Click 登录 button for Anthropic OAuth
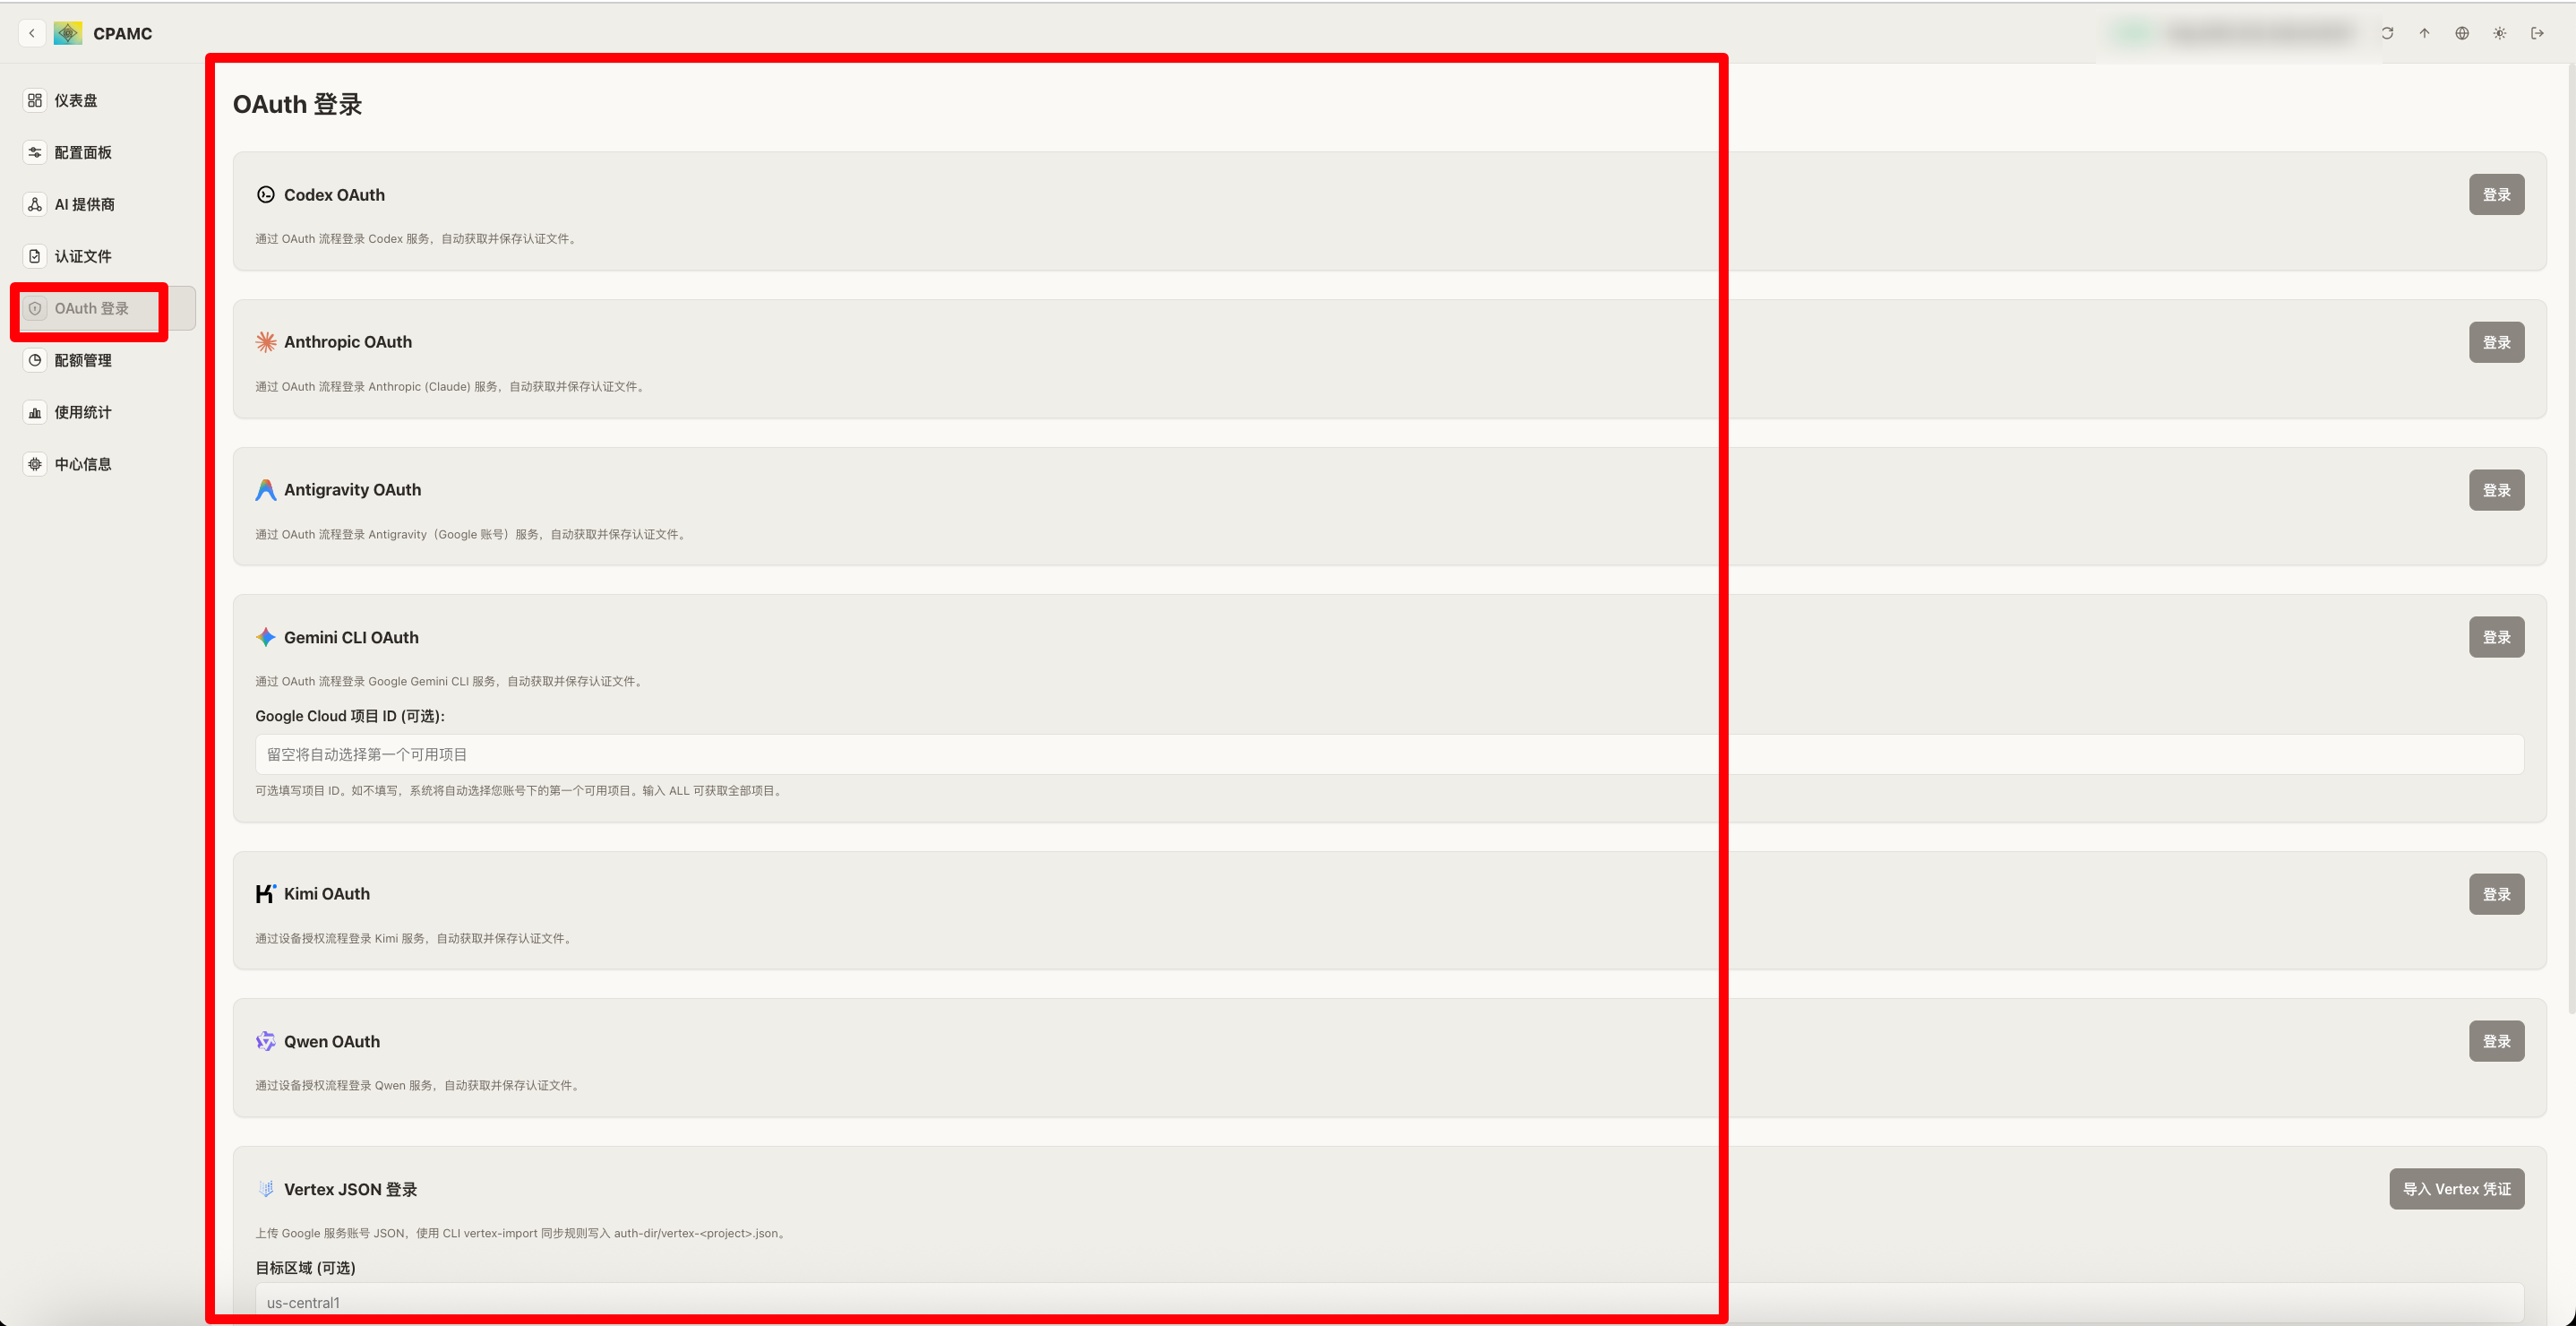The image size is (2576, 1326). pyautogui.click(x=2496, y=342)
